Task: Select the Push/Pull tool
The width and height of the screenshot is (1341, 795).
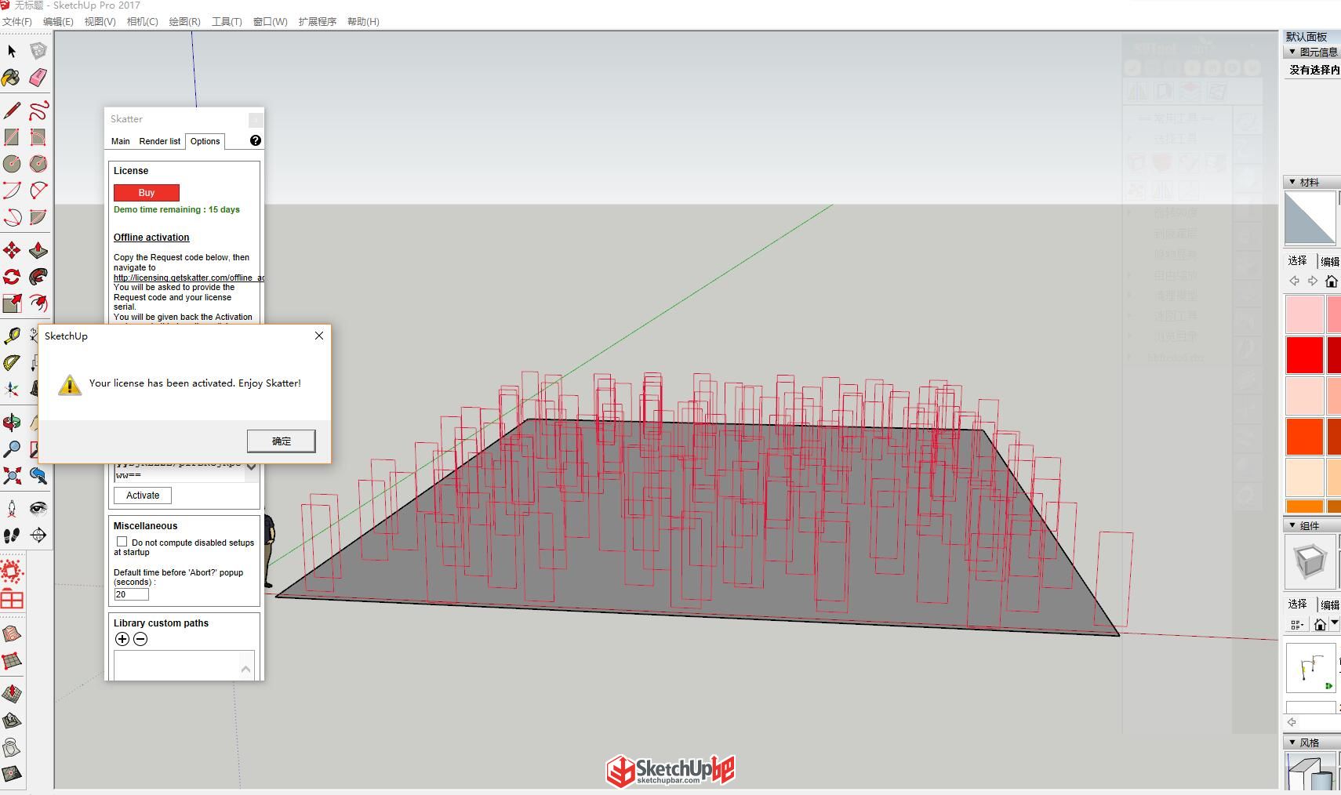Action: pos(38,250)
